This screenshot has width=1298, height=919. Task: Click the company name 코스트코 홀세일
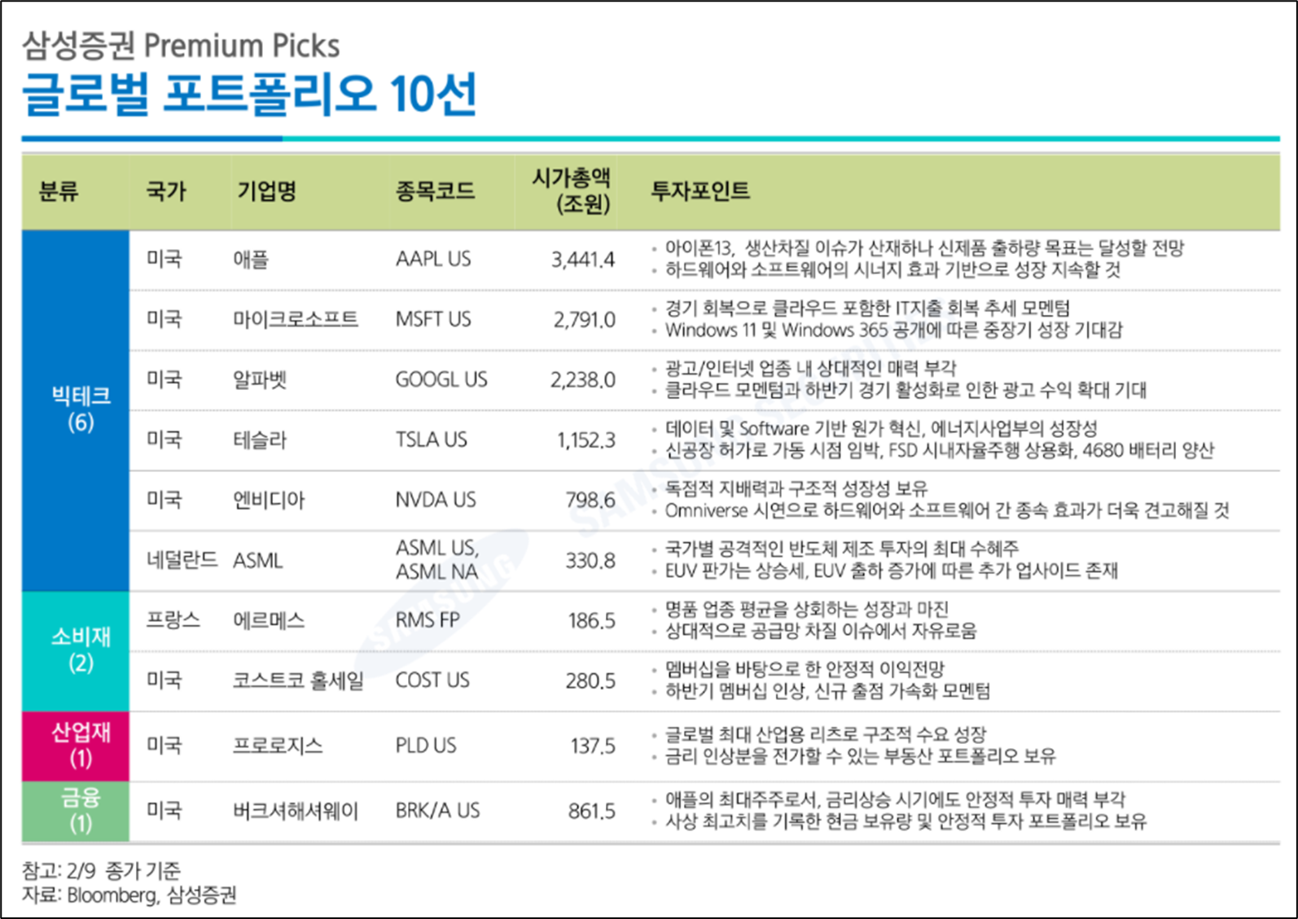(298, 680)
